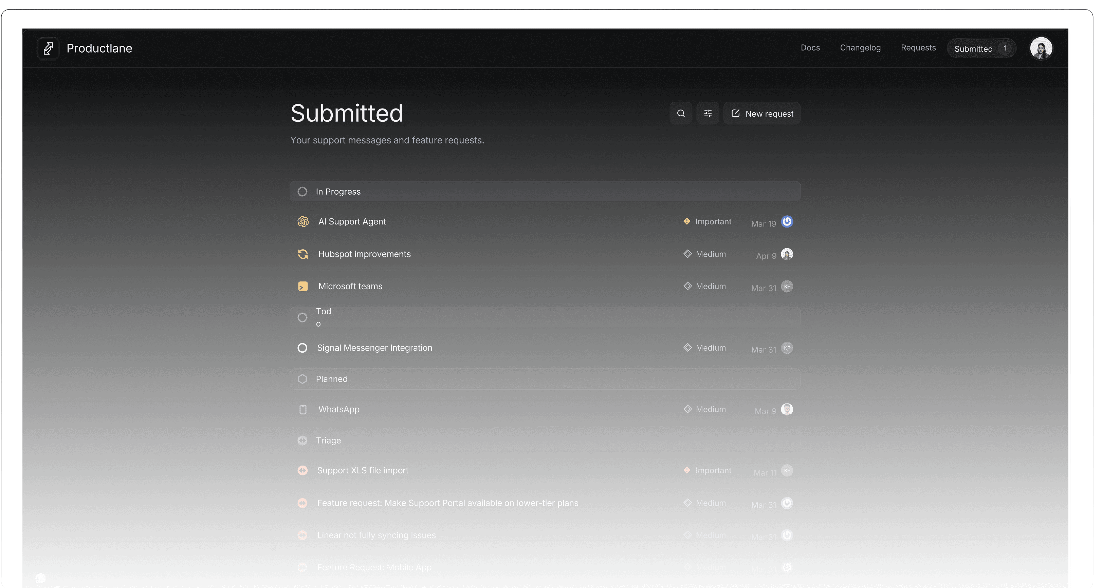Click the OpenAI icon next to AI Support Agent
Screen dimensions: 1102x588
click(303, 221)
